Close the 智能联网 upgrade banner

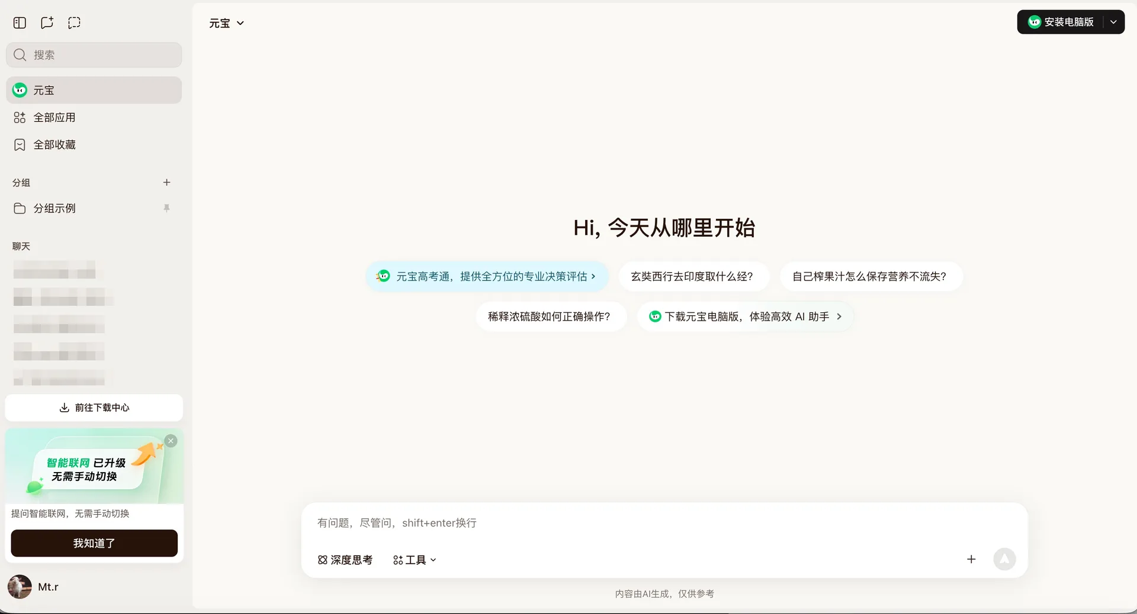171,441
